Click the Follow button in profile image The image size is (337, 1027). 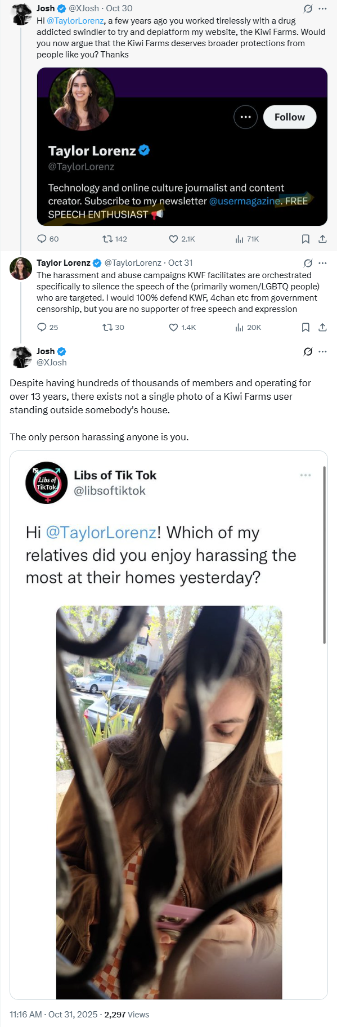click(290, 117)
